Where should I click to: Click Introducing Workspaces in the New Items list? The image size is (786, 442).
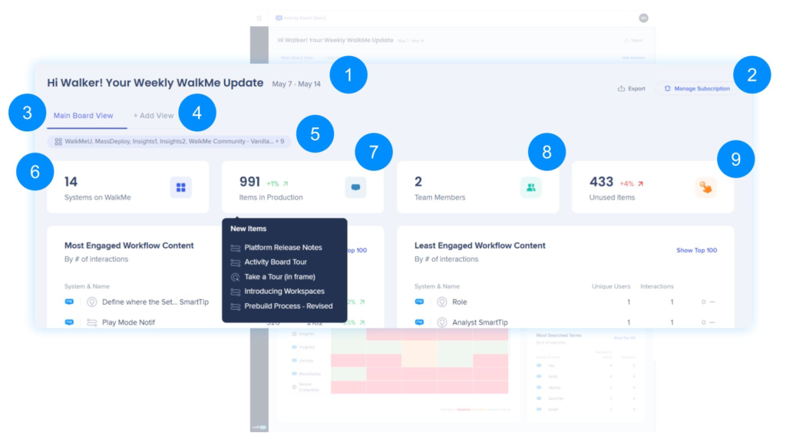click(x=284, y=291)
